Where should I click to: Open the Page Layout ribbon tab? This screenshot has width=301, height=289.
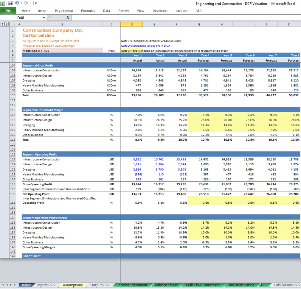coord(64,11)
